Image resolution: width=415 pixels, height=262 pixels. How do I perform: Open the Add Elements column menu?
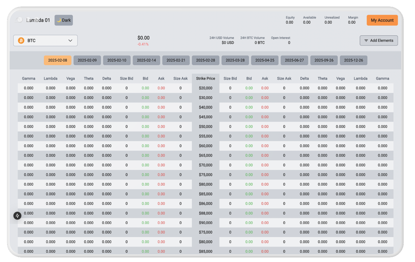pyautogui.click(x=378, y=41)
